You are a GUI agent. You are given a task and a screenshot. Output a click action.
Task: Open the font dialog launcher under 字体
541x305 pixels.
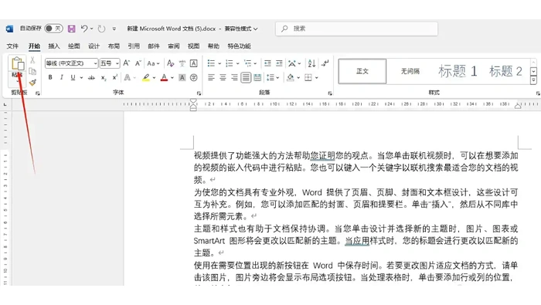click(x=199, y=93)
